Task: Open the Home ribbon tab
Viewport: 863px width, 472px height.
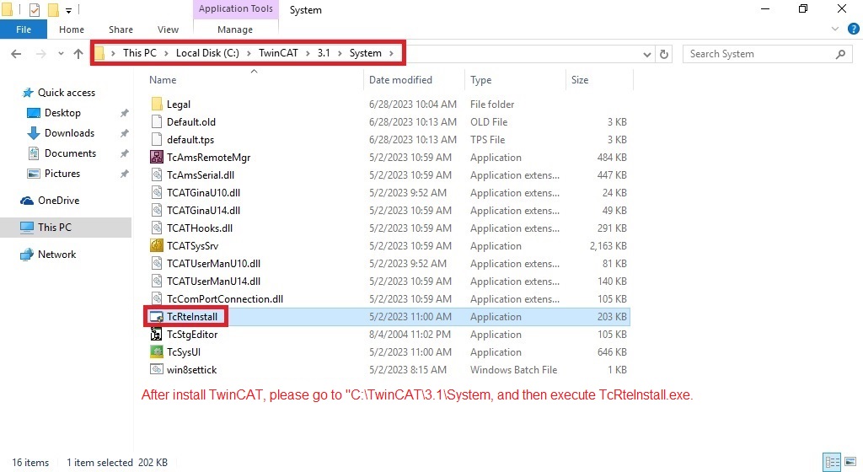Action: coord(72,29)
